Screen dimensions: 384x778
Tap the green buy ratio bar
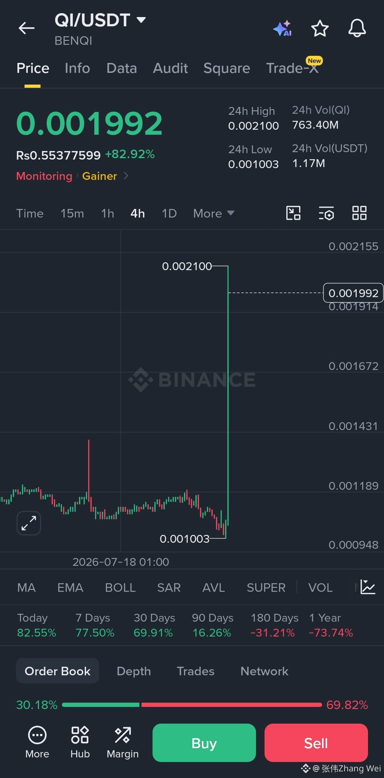(101, 704)
